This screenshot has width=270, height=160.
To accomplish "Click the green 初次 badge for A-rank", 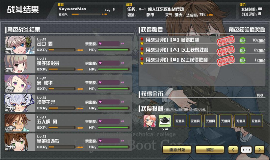I will point(243,50).
